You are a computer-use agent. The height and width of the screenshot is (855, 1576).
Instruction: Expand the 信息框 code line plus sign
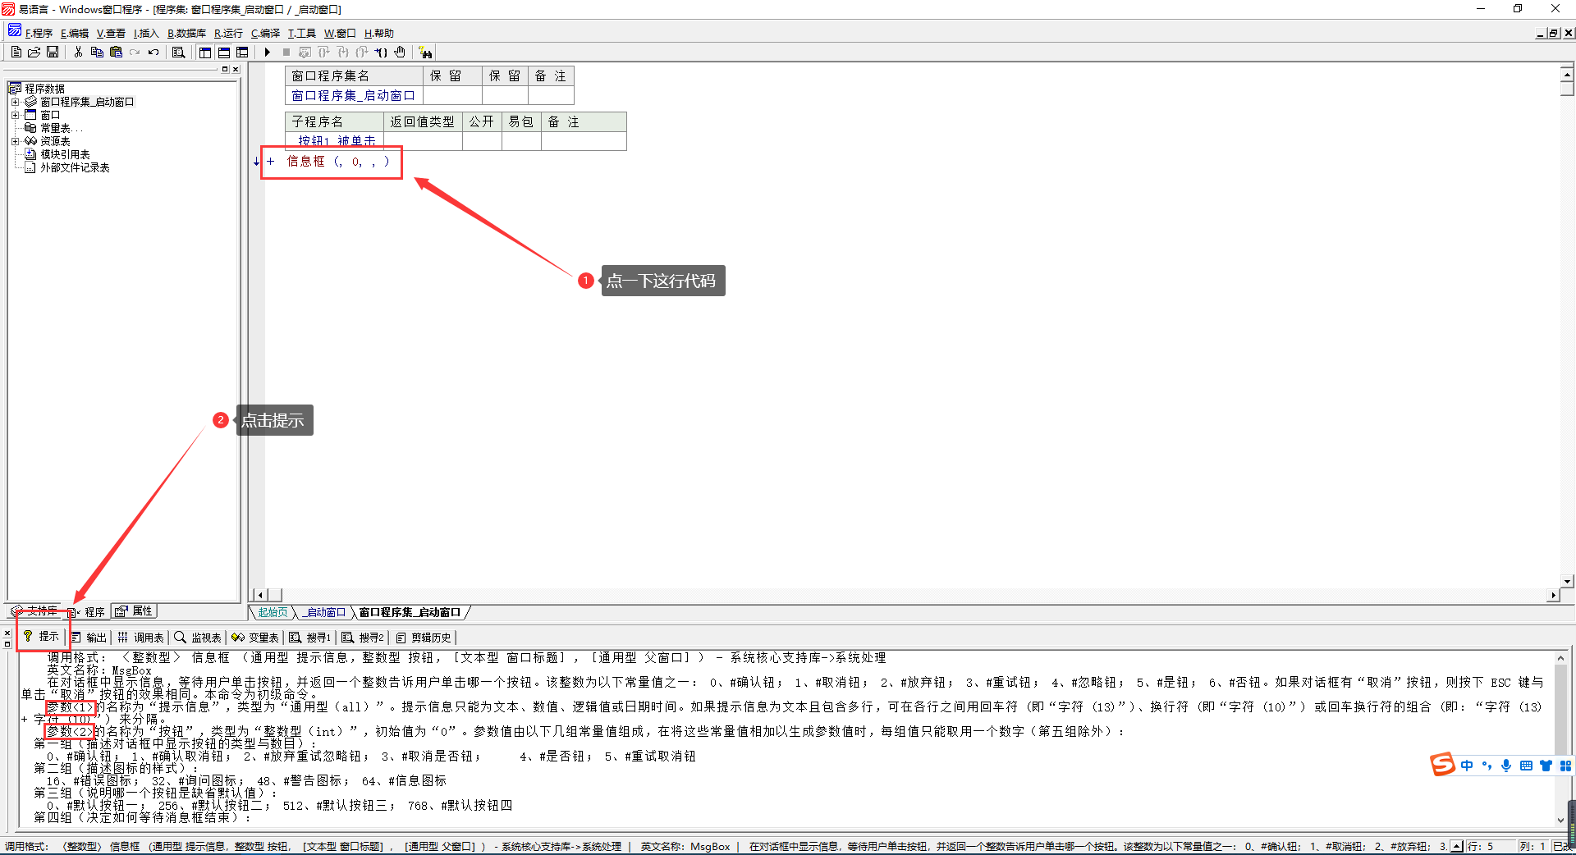coord(270,162)
